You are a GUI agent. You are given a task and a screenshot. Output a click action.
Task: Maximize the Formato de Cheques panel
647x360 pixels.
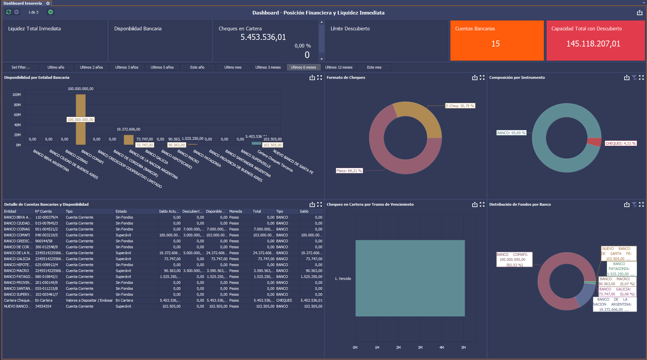point(482,77)
